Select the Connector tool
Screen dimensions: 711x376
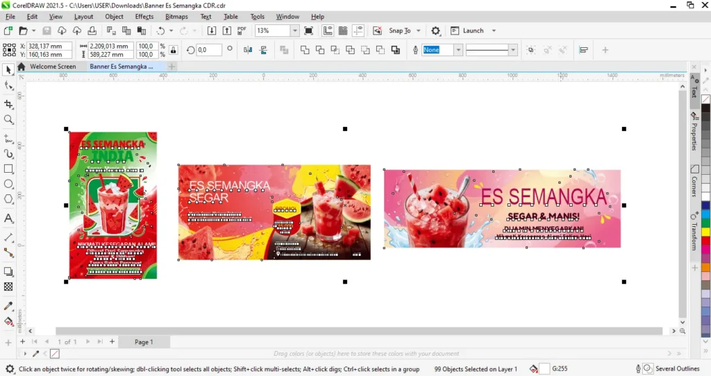[8, 253]
